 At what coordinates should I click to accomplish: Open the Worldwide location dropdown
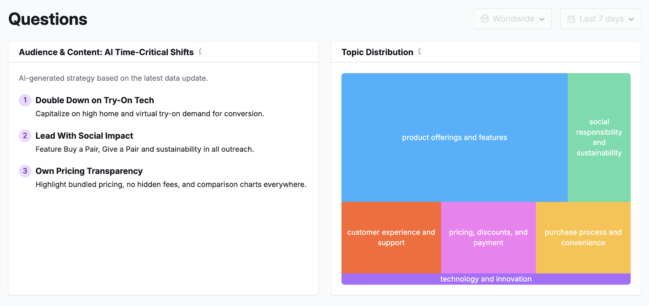(x=512, y=19)
